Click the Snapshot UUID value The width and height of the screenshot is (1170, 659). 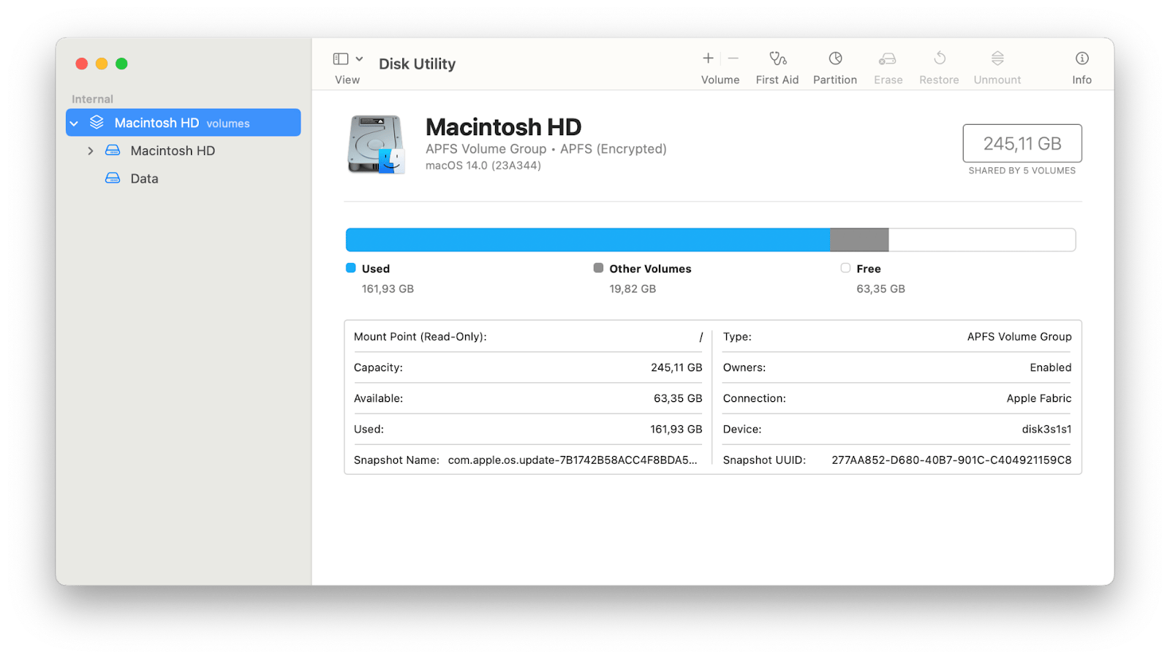pyautogui.click(x=951, y=460)
